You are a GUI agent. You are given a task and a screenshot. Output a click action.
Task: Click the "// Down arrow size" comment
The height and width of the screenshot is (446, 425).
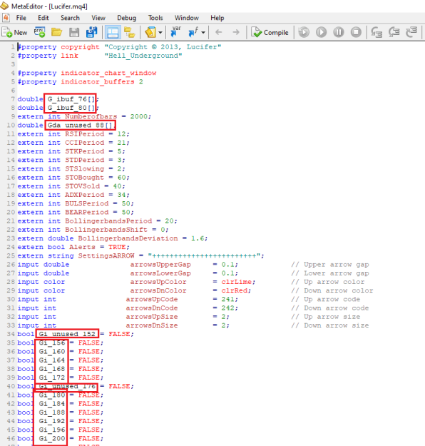click(x=329, y=325)
